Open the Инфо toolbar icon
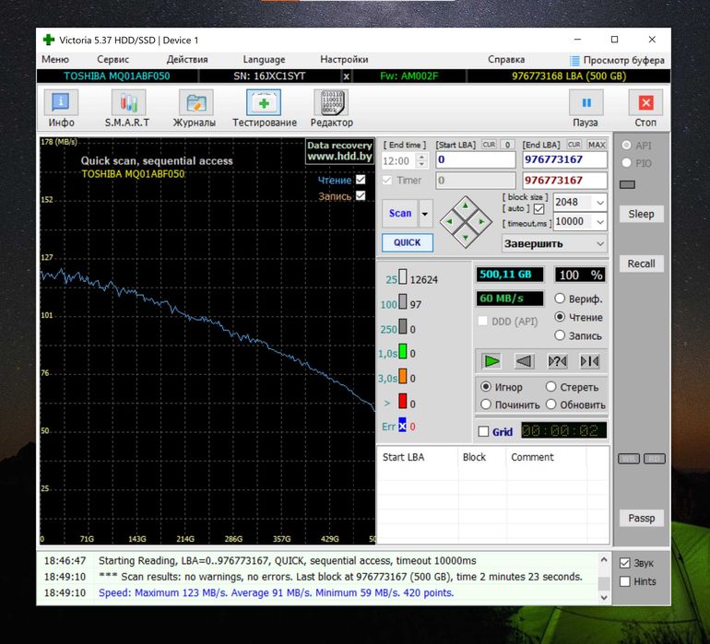 click(62, 103)
